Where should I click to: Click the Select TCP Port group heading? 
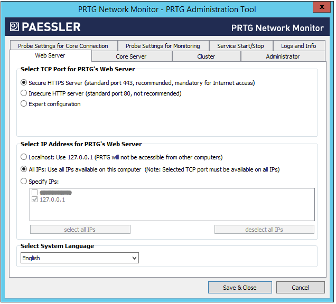78,69
